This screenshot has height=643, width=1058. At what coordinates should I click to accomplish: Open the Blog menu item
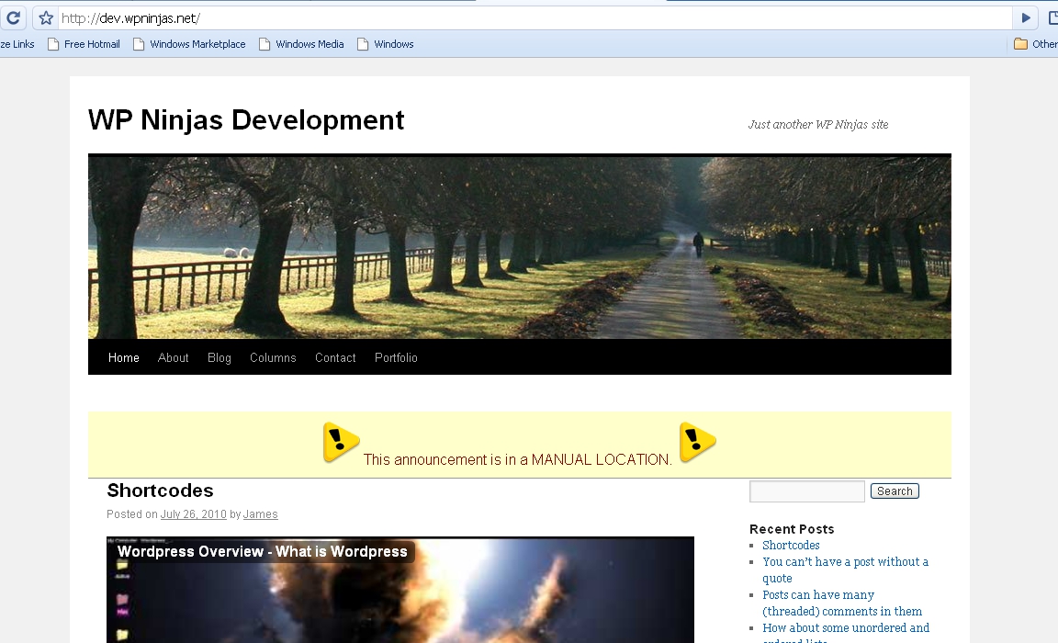[219, 358]
